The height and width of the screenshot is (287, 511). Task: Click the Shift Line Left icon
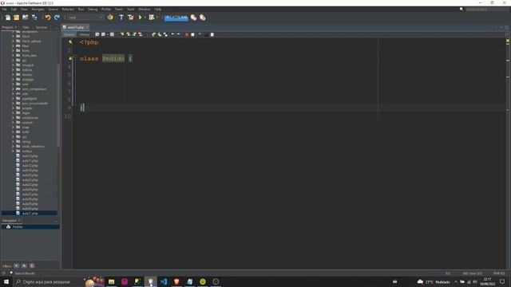172,34
